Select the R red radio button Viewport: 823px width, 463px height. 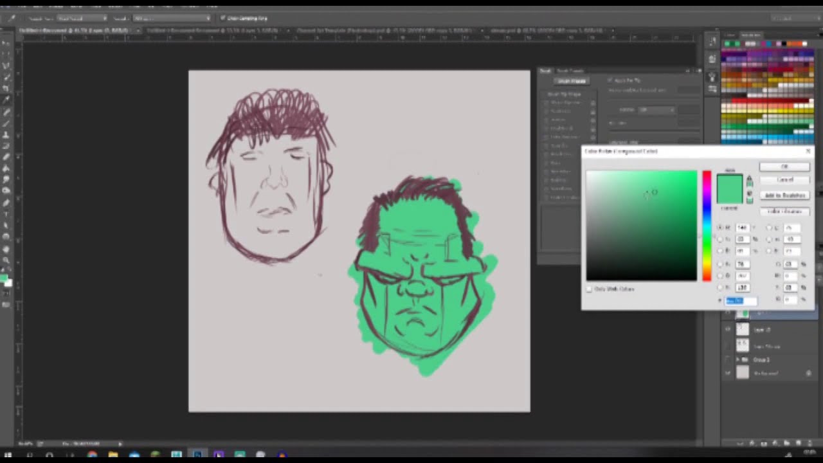coord(720,264)
